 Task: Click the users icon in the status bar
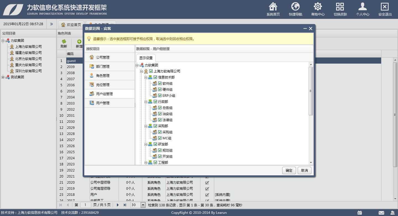click(x=392, y=213)
